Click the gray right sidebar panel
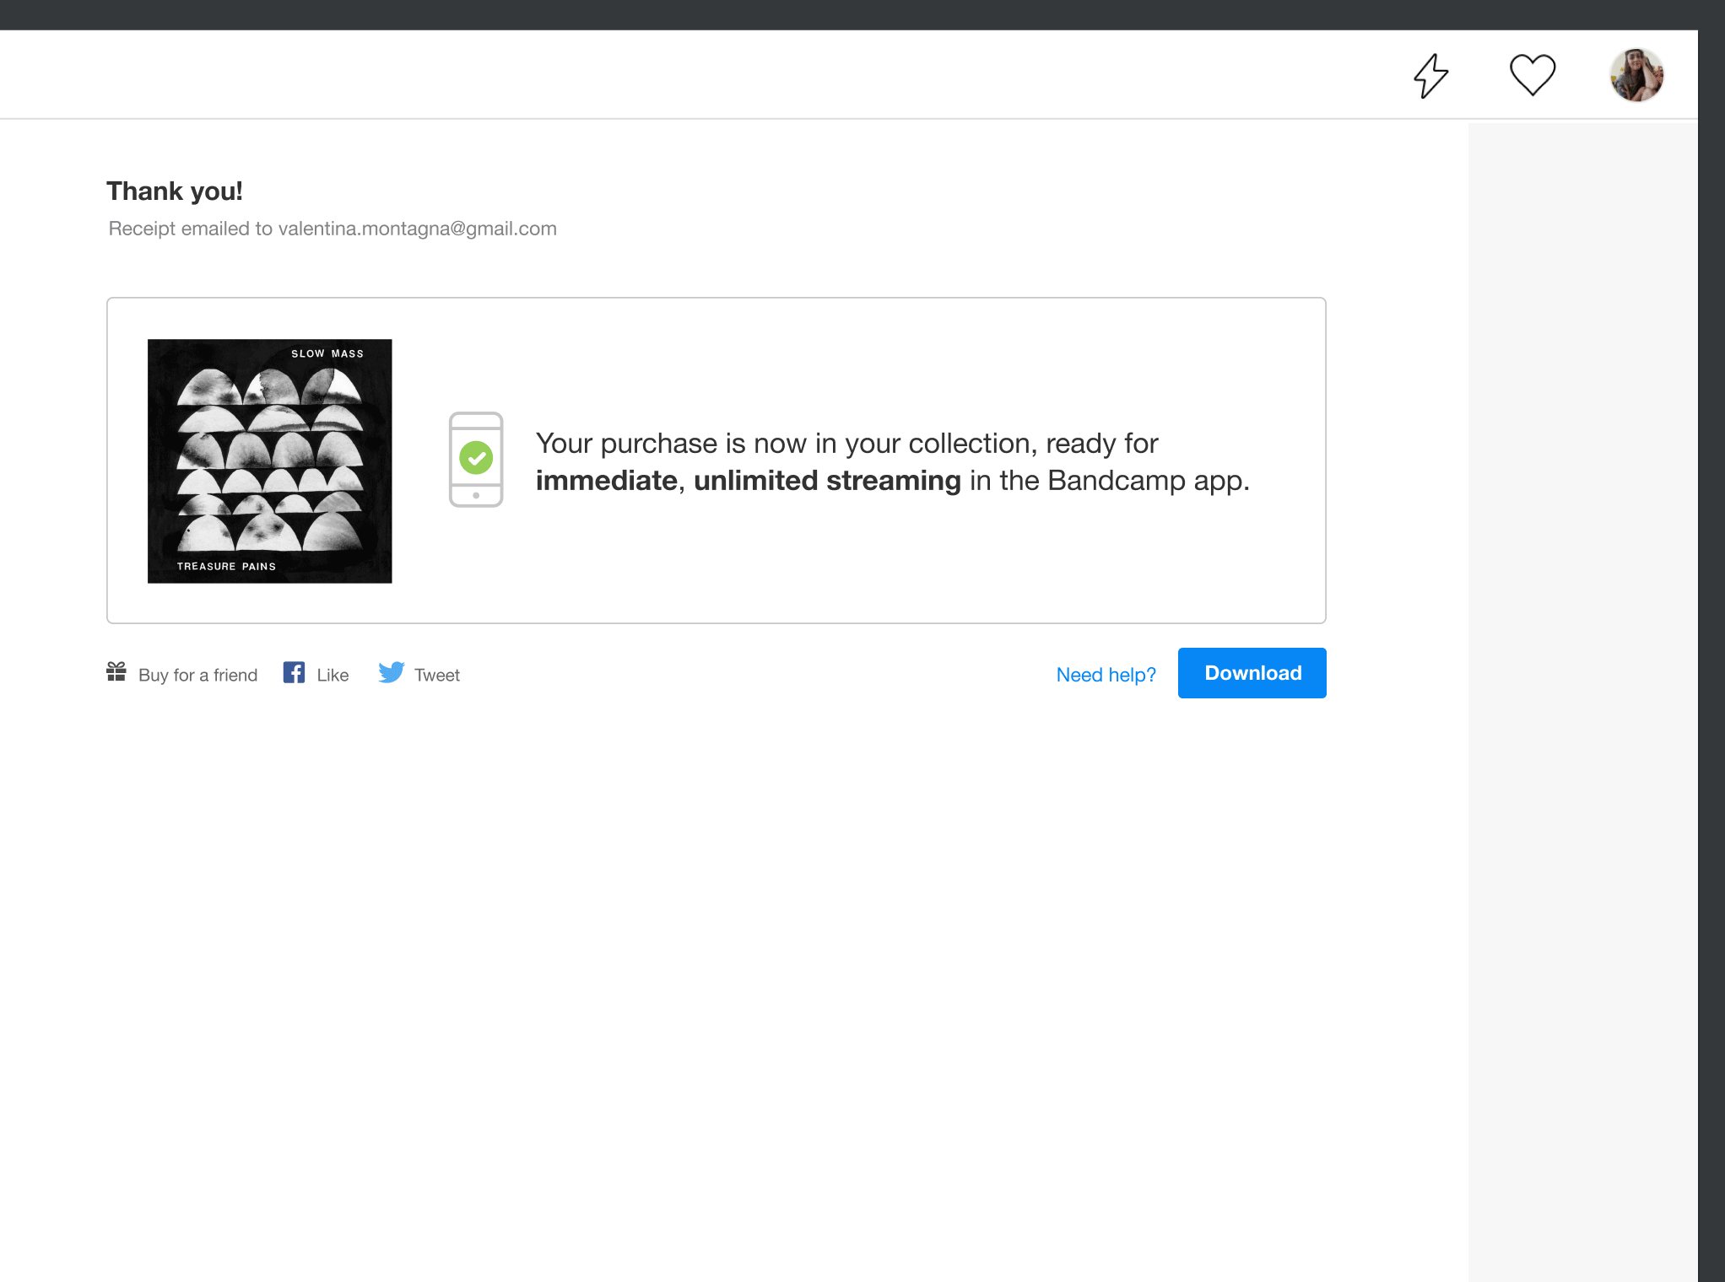Screen dimensions: 1725x1282 coord(1582,700)
